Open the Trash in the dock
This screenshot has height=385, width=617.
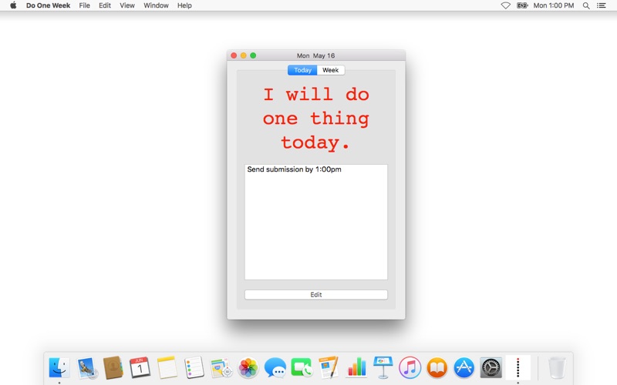click(x=557, y=368)
